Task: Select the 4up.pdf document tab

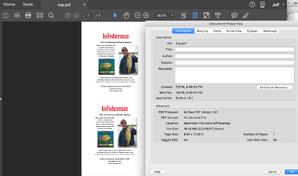Action: 64,5
